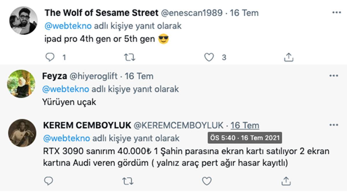Open the reply icon on KEREM CEMBOYLUK's tweet

[x=48, y=181]
